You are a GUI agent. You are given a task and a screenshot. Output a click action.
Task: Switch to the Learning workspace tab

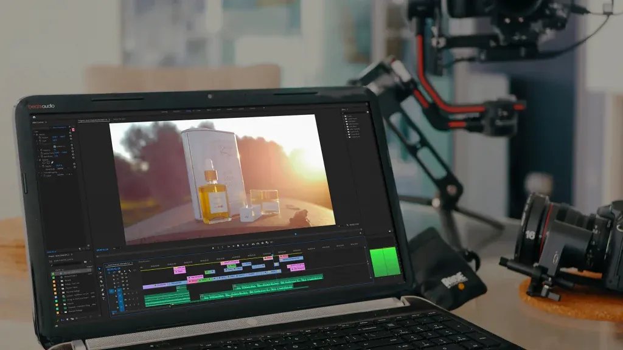[x=164, y=112]
